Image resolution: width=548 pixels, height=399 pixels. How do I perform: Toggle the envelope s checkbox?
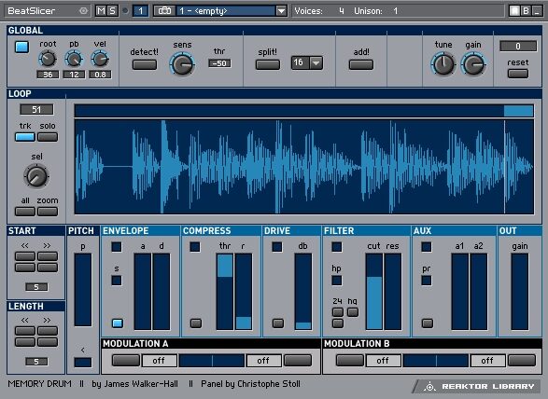click(117, 281)
